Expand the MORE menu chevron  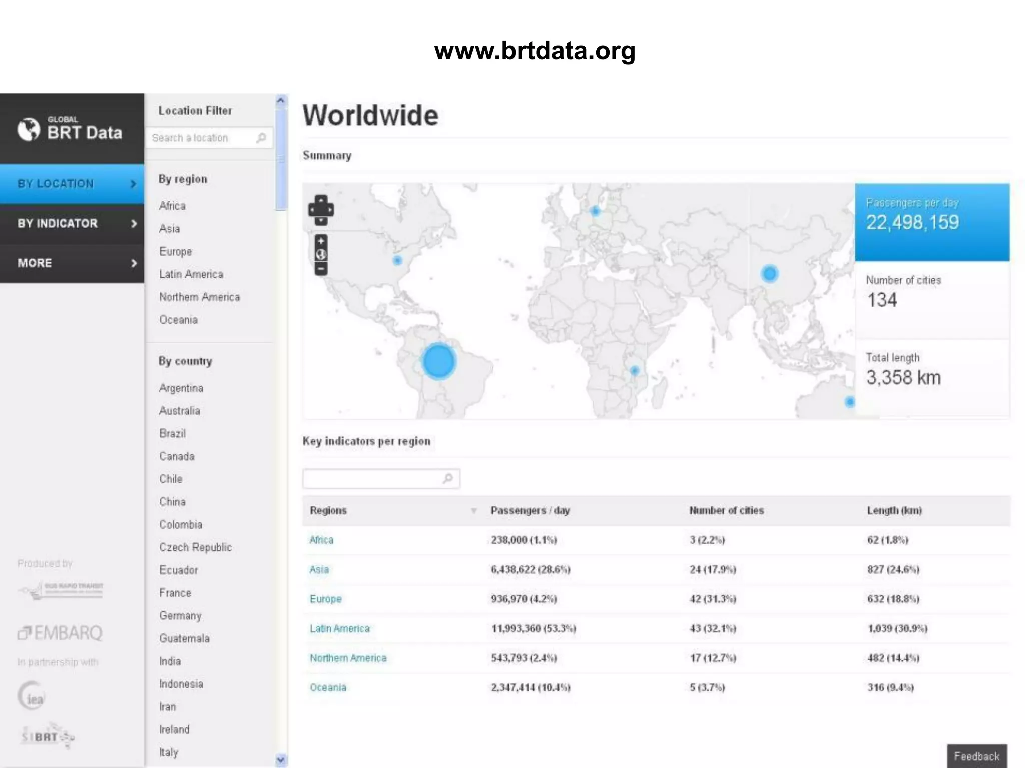tap(133, 263)
